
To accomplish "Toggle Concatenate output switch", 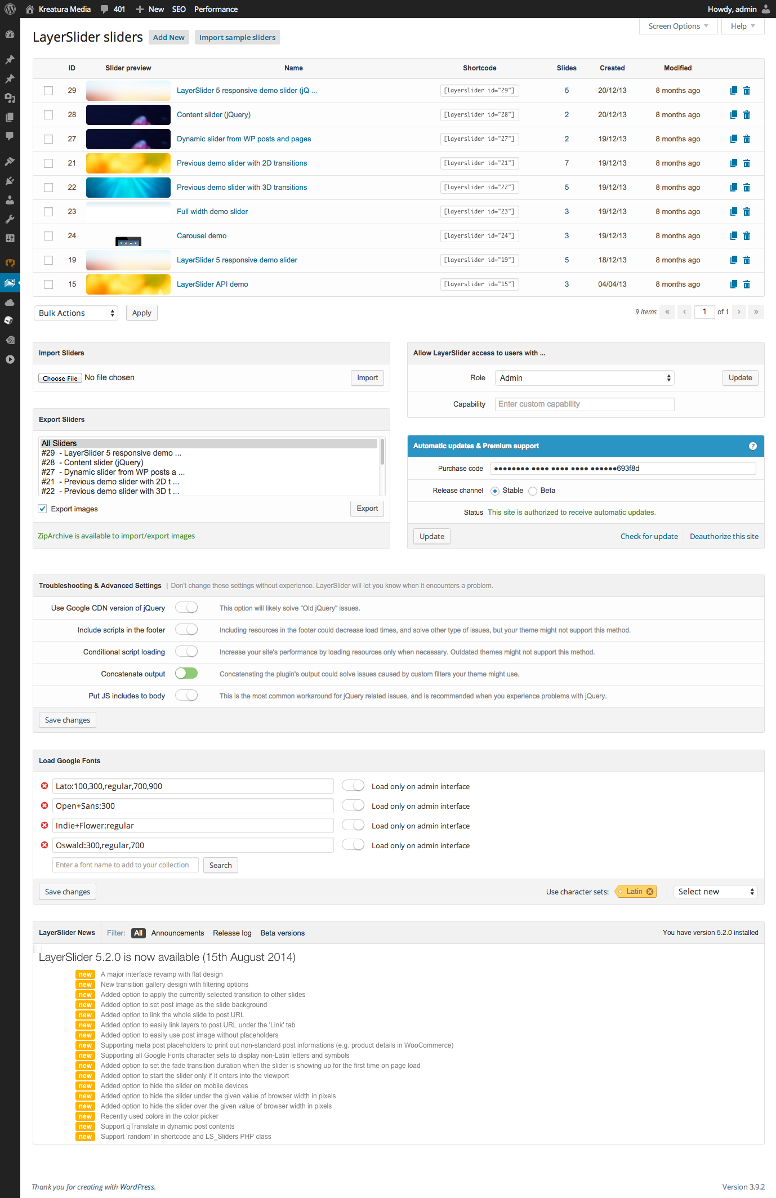I will pyautogui.click(x=186, y=674).
